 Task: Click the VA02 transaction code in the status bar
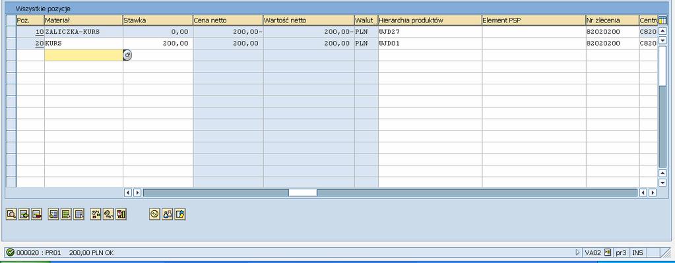pos(593,252)
